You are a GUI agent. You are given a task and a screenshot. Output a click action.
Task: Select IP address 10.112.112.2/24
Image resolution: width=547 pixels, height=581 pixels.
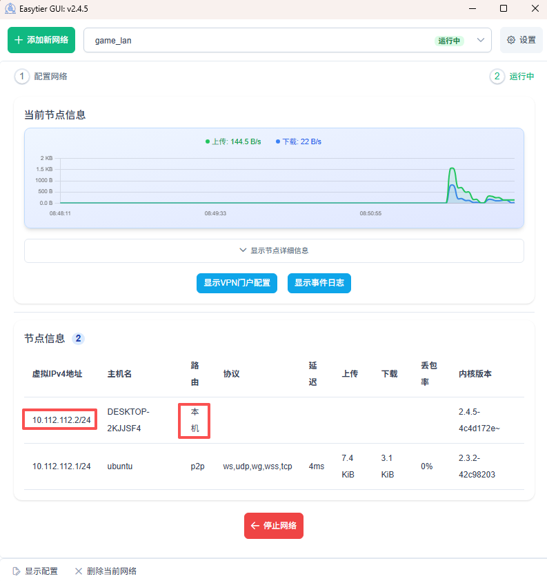[61, 420]
